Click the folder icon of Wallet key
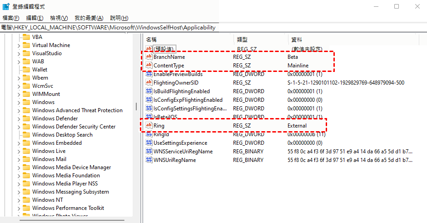The height and width of the screenshot is (223, 427). tap(26, 70)
